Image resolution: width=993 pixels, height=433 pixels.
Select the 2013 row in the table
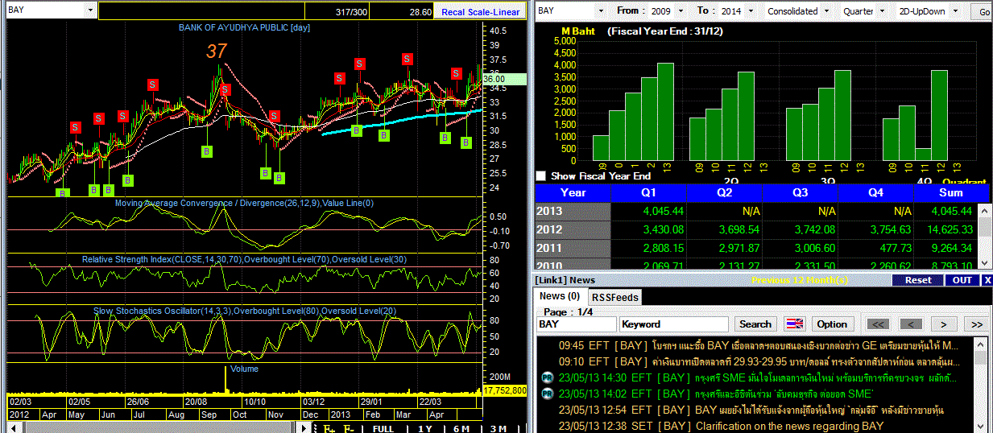757,212
